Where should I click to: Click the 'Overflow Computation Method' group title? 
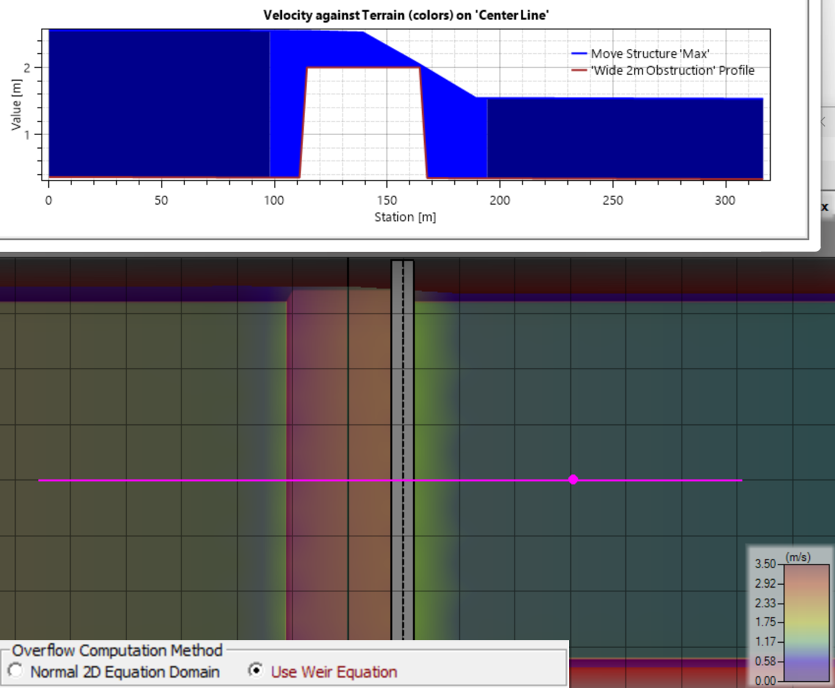tap(117, 650)
